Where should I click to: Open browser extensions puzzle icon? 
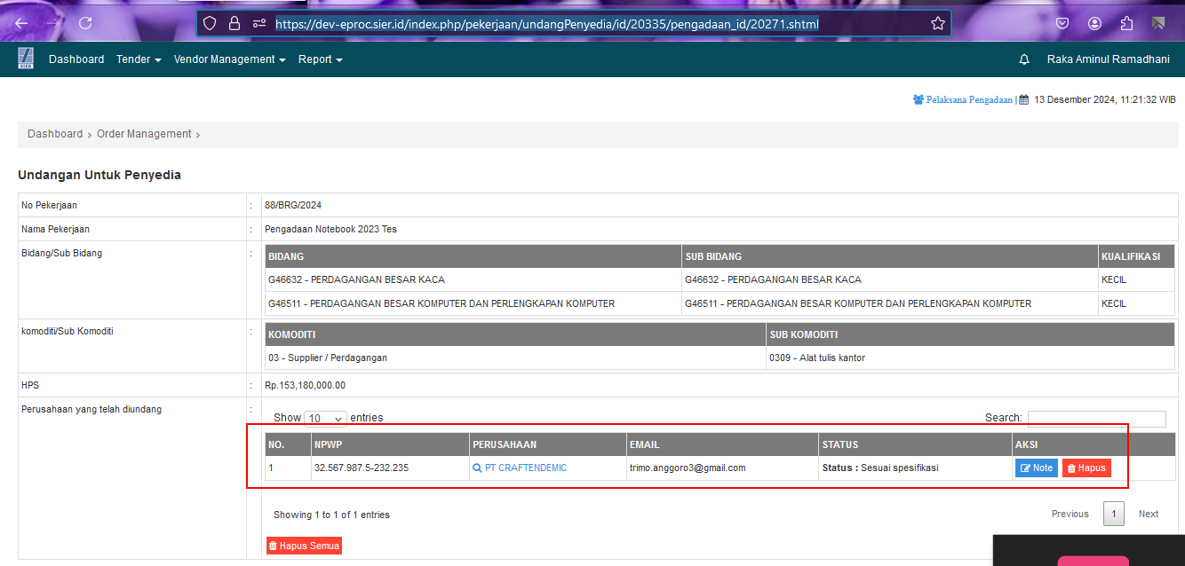(1126, 23)
